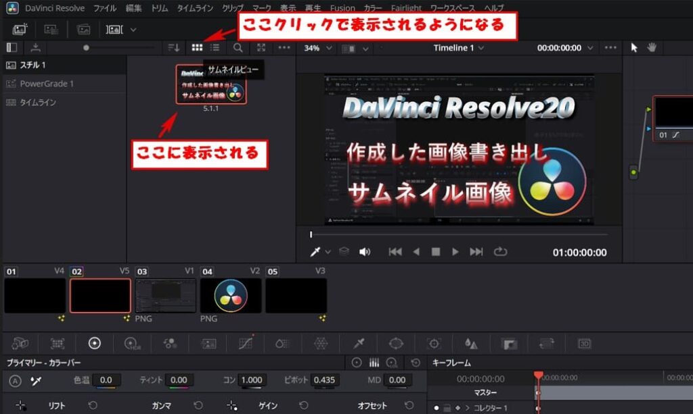Open the gallery options three-dot menu
Image resolution: width=693 pixels, height=414 pixels.
[284, 48]
